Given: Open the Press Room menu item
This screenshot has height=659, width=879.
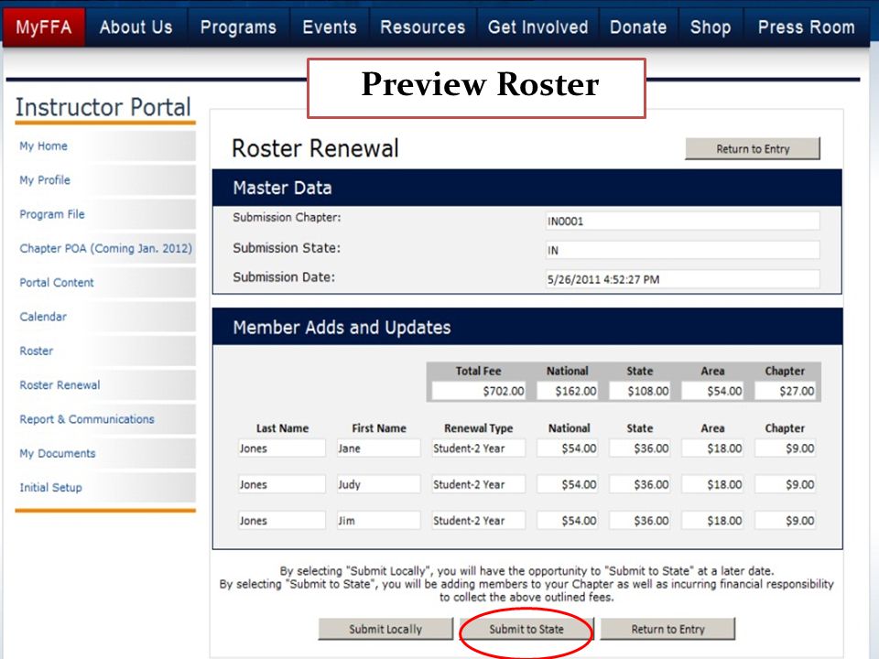Looking at the screenshot, I should tap(806, 27).
